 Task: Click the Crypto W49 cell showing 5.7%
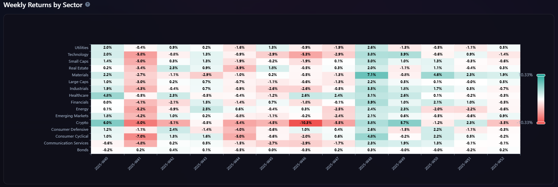tap(405, 123)
